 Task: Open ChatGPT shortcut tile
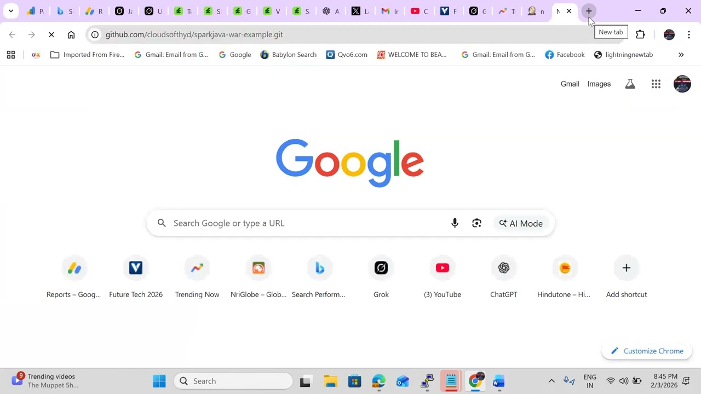pyautogui.click(x=504, y=278)
